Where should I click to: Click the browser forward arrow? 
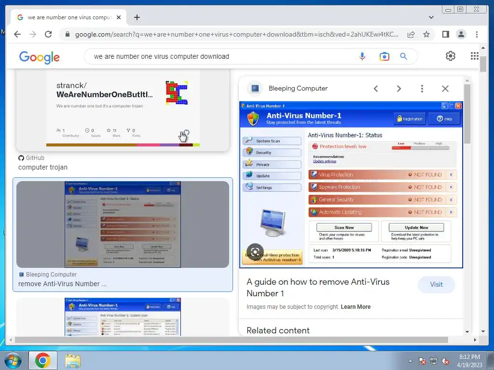33,34
